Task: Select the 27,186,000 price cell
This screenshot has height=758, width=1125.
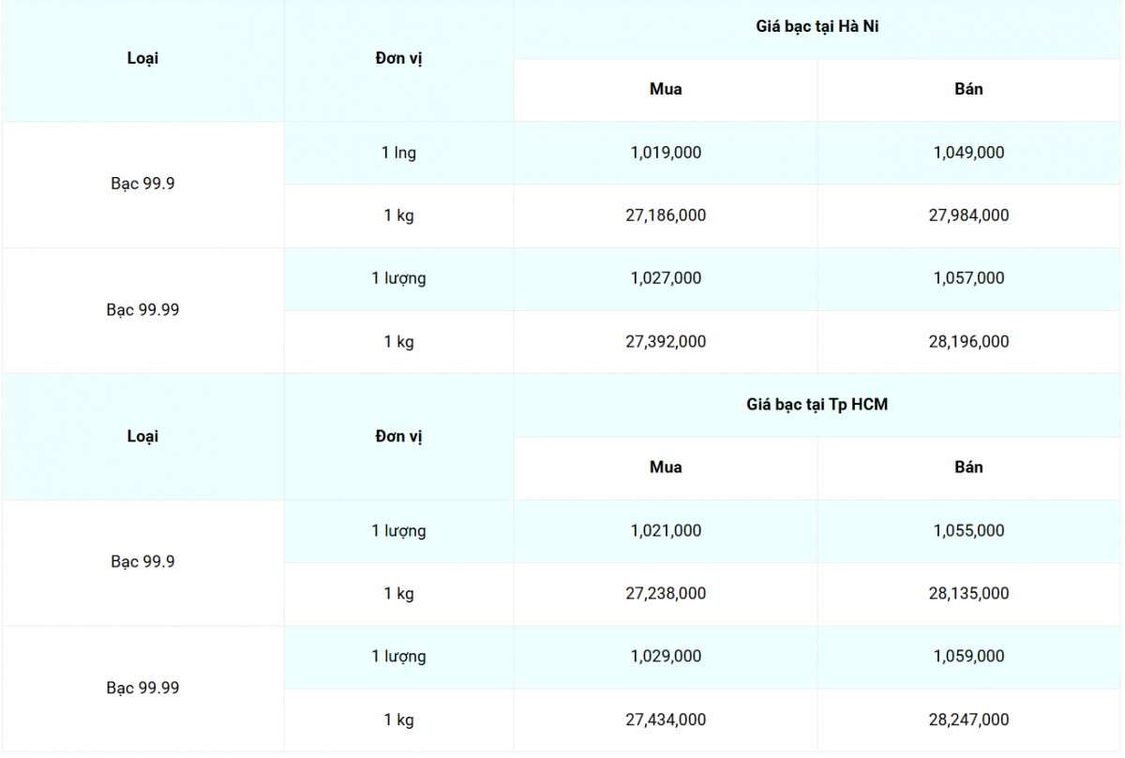Action: coord(666,216)
